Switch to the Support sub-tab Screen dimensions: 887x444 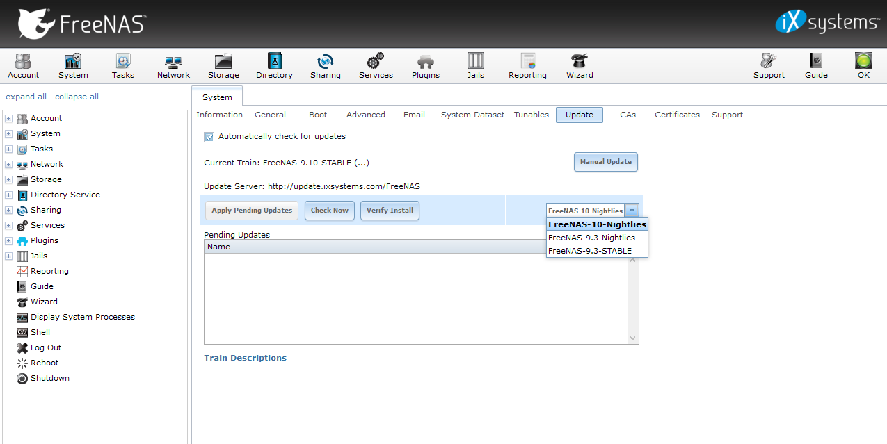click(727, 115)
